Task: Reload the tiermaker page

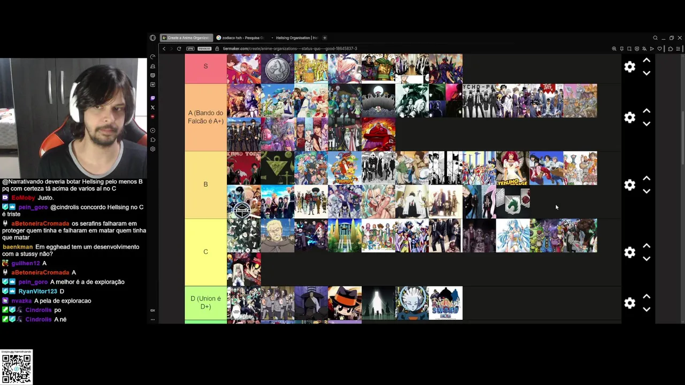Action: (179, 49)
